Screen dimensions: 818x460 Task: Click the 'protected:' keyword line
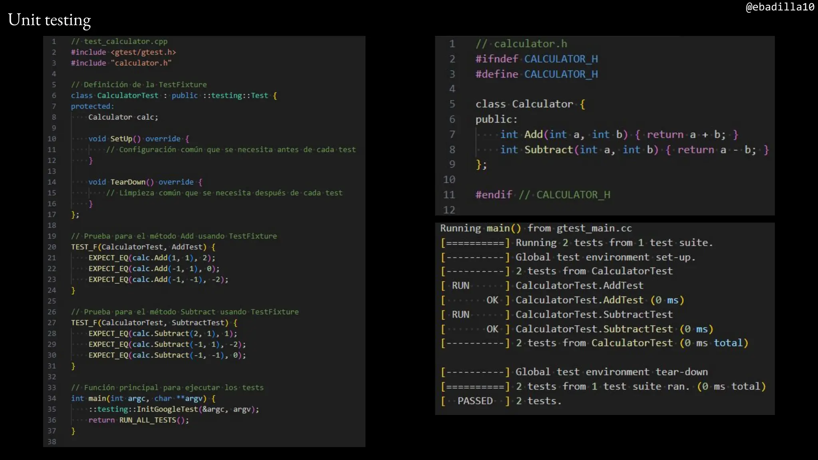92,106
